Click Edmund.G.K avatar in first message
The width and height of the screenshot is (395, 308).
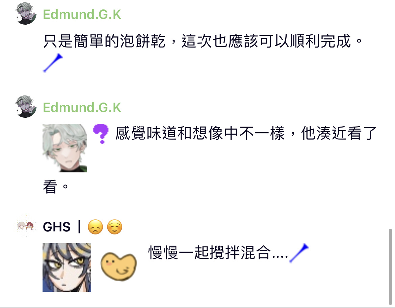[26, 13]
